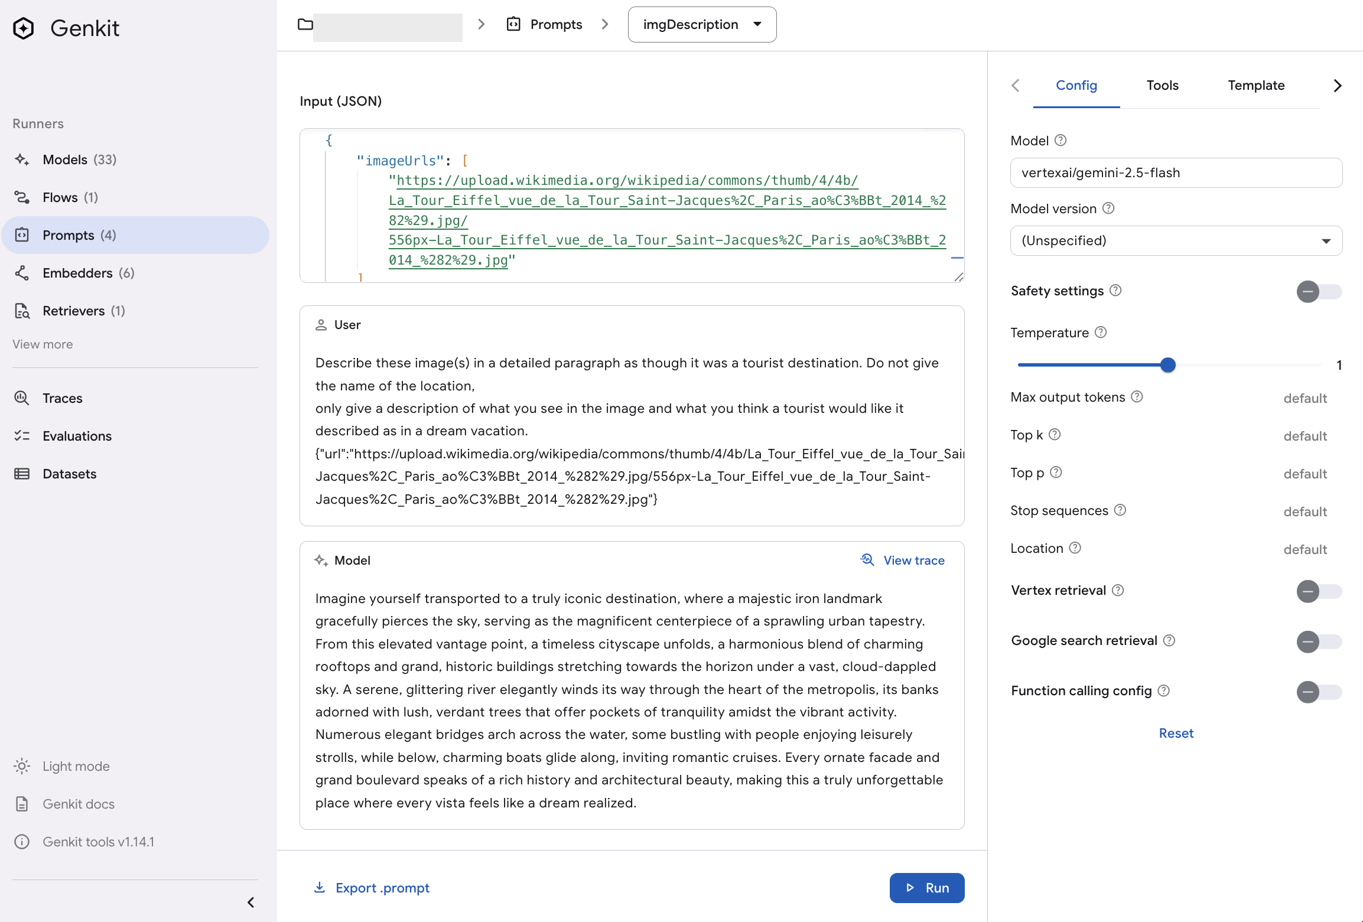Click the Genkit logo icon
This screenshot has height=922, width=1363.
coord(24,28)
